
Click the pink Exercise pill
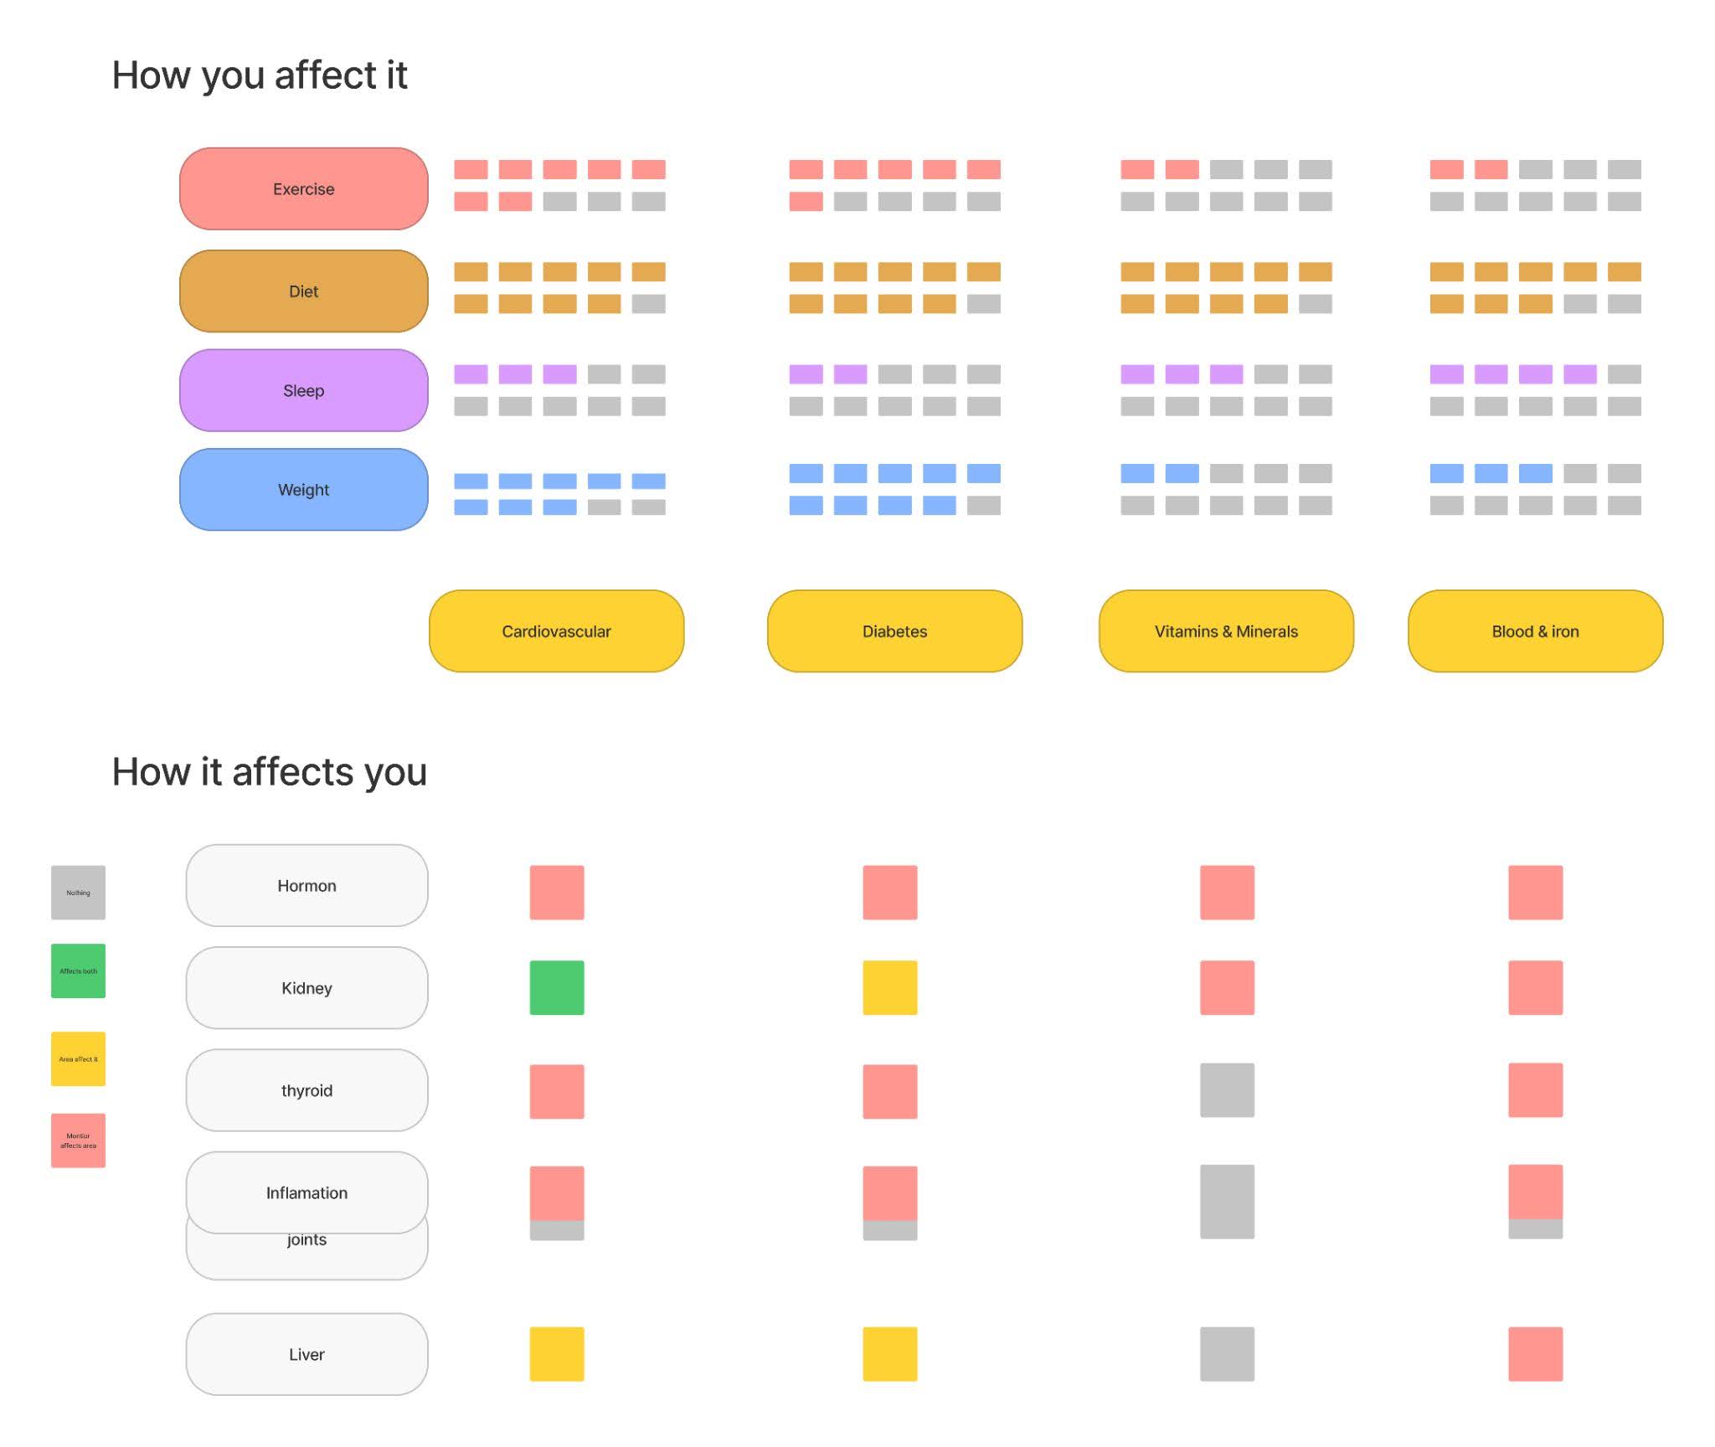click(x=303, y=189)
